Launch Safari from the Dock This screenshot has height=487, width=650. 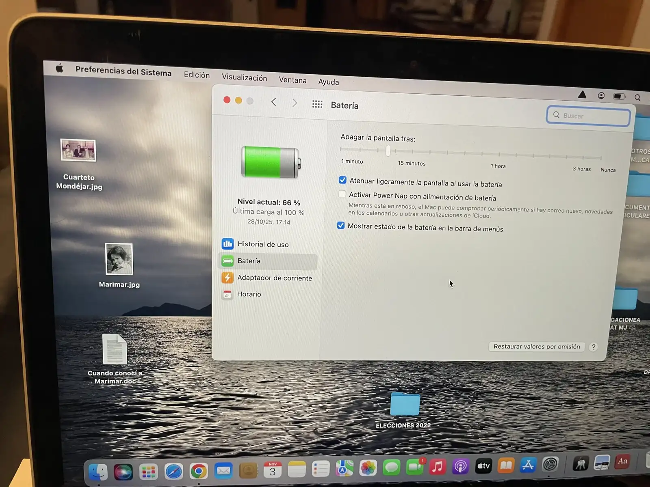173,471
